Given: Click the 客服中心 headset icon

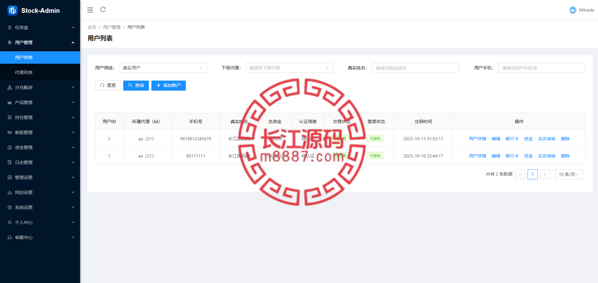Looking at the screenshot, I should [10, 237].
